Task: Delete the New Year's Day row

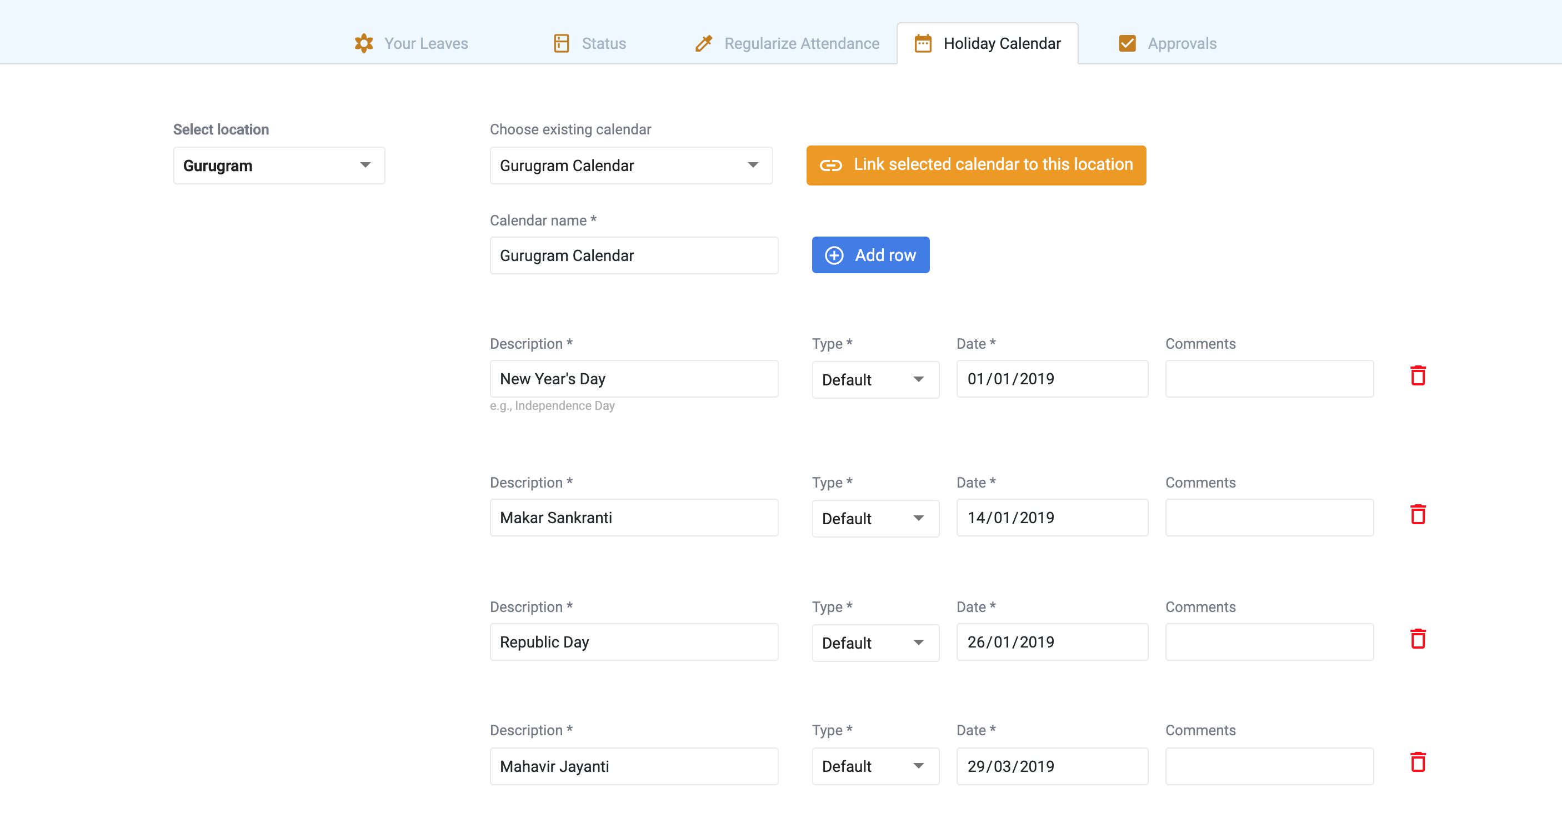Action: [x=1418, y=376]
